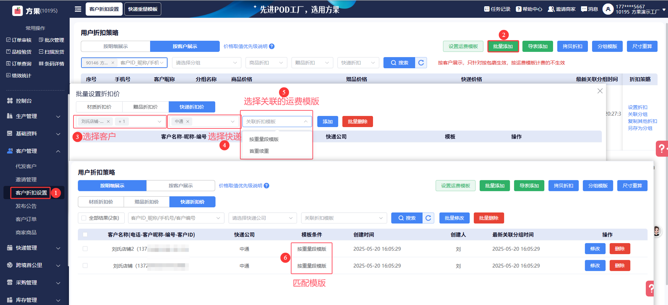This screenshot has width=668, height=305.
Task: Click the 复制其他折扣 link
Action: [x=643, y=121]
